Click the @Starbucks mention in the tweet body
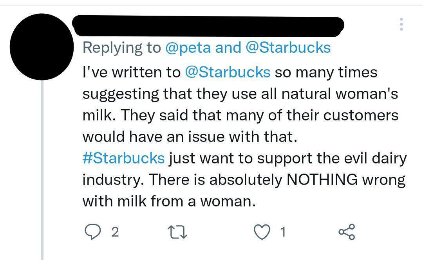 227,72
